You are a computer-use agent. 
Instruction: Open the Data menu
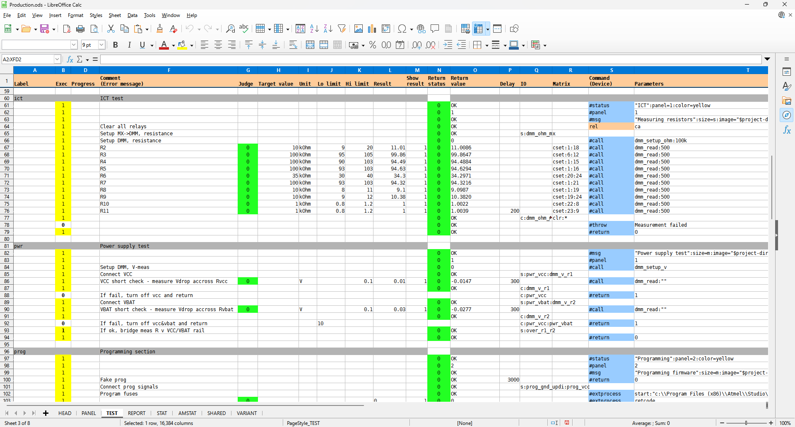point(132,15)
